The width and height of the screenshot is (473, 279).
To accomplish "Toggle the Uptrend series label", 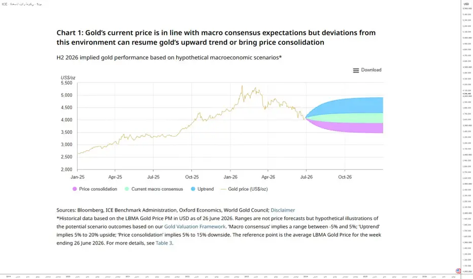I will (x=206, y=189).
